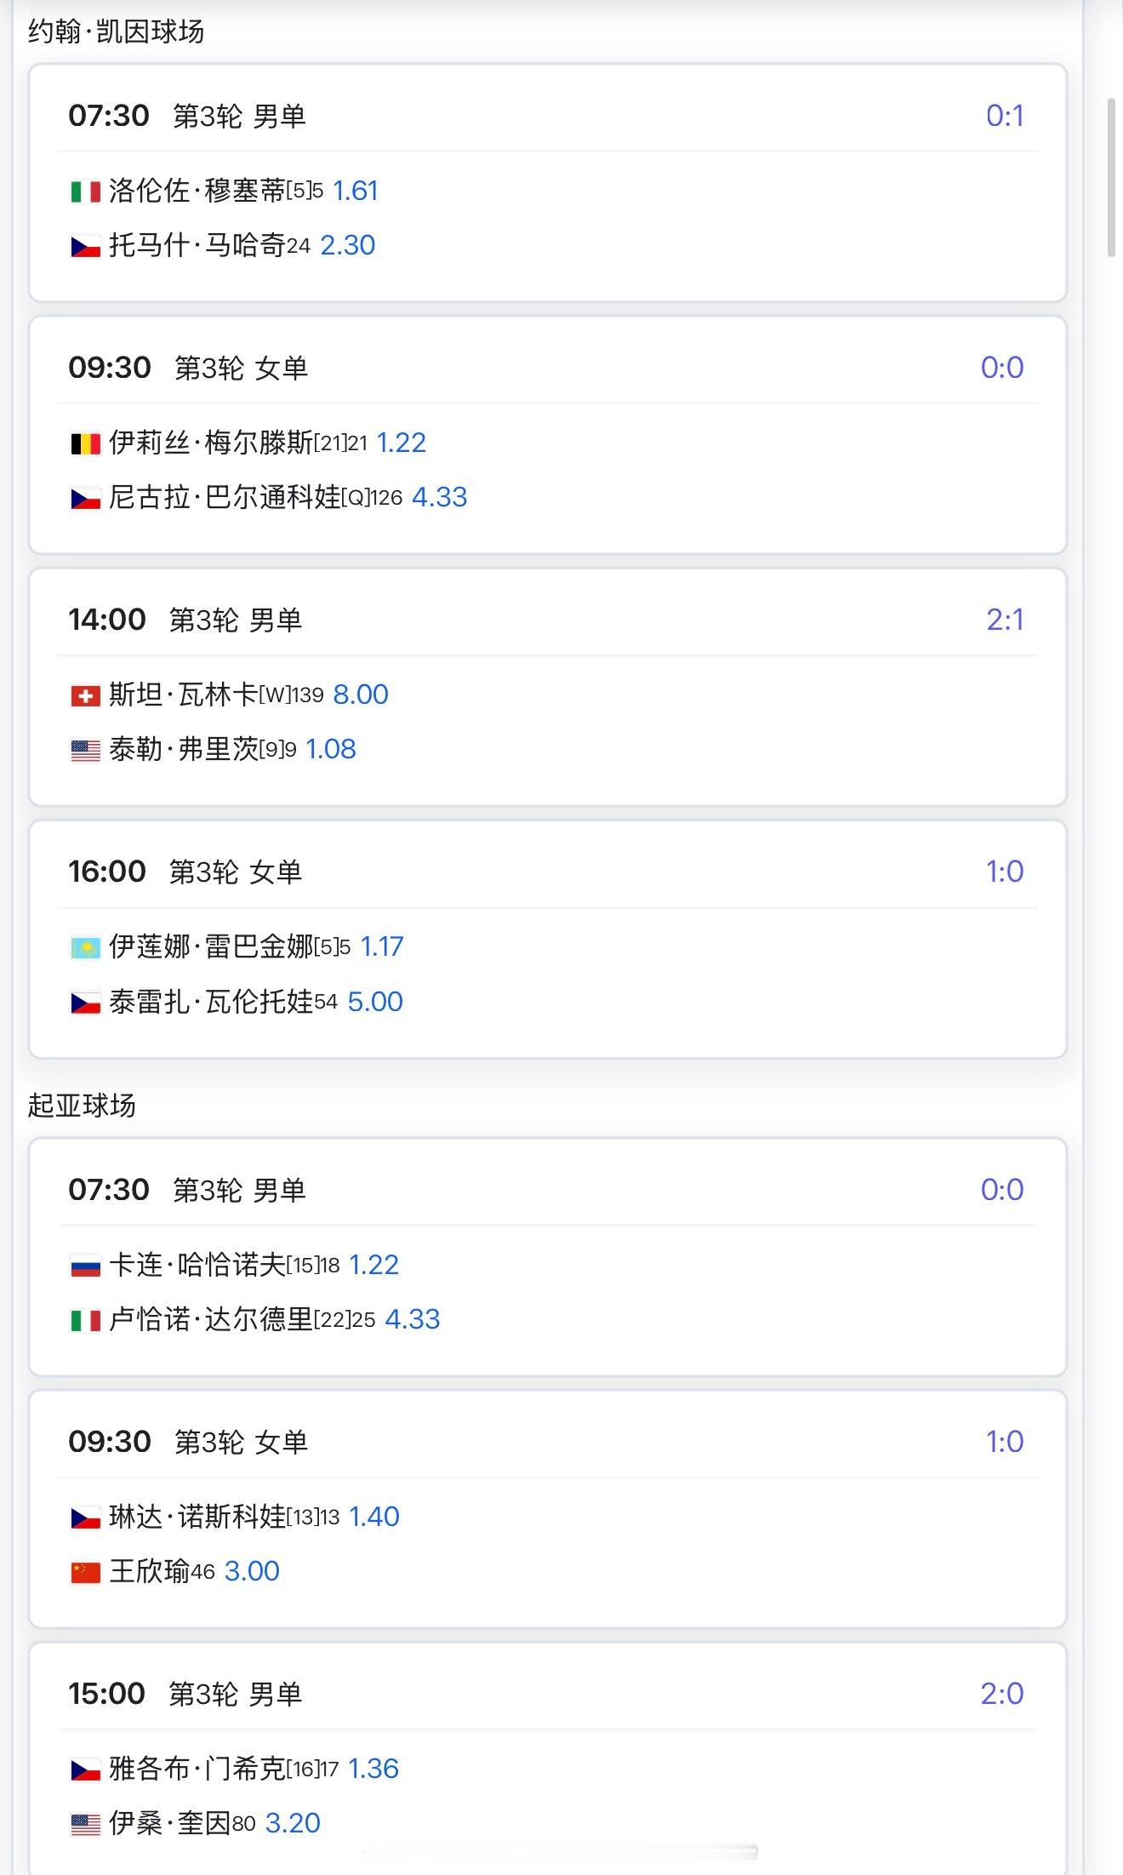Open player 托马什·马哈奇
This screenshot has width=1123, height=1875.
197,245
